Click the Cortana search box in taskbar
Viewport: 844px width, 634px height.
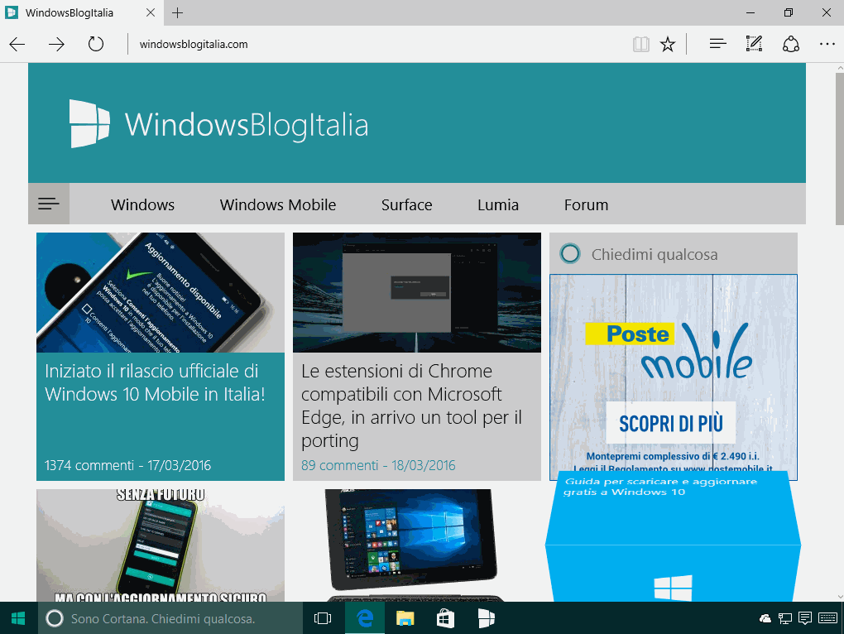coord(170,618)
